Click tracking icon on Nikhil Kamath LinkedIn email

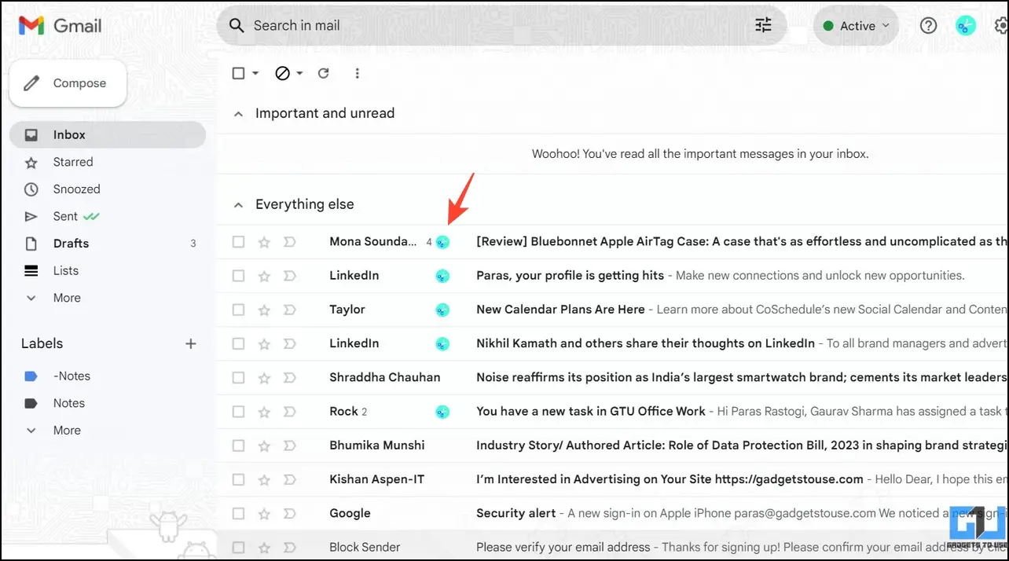pyautogui.click(x=442, y=343)
